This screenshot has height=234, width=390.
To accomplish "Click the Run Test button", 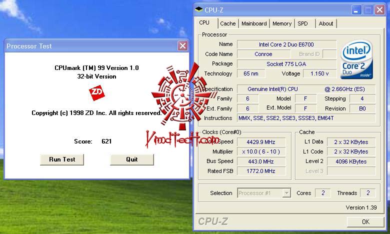I will [62, 159].
